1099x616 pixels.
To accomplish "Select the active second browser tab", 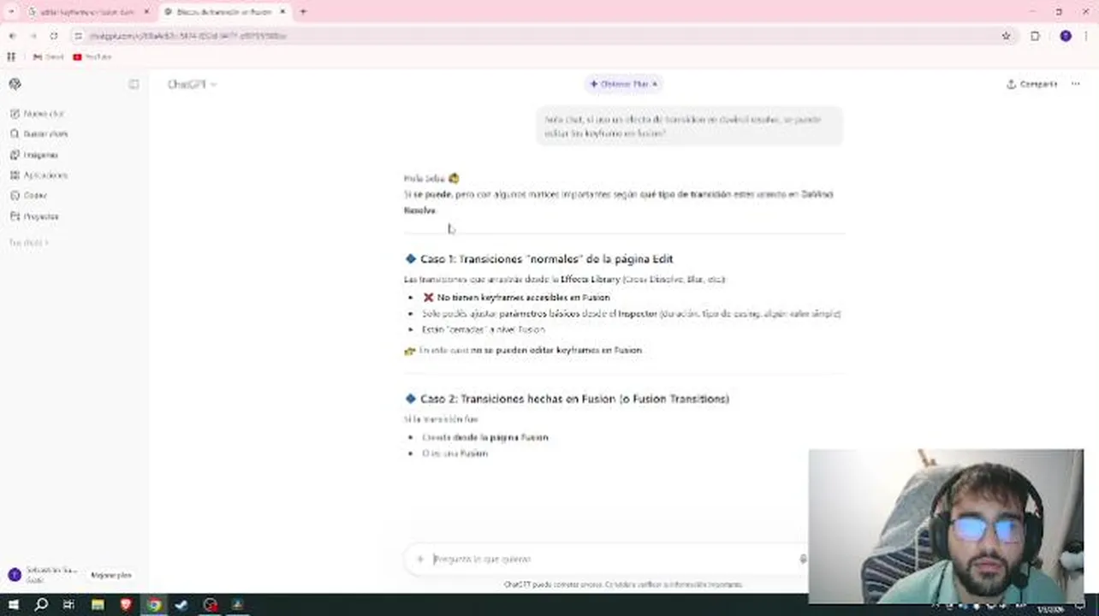I will [x=224, y=12].
